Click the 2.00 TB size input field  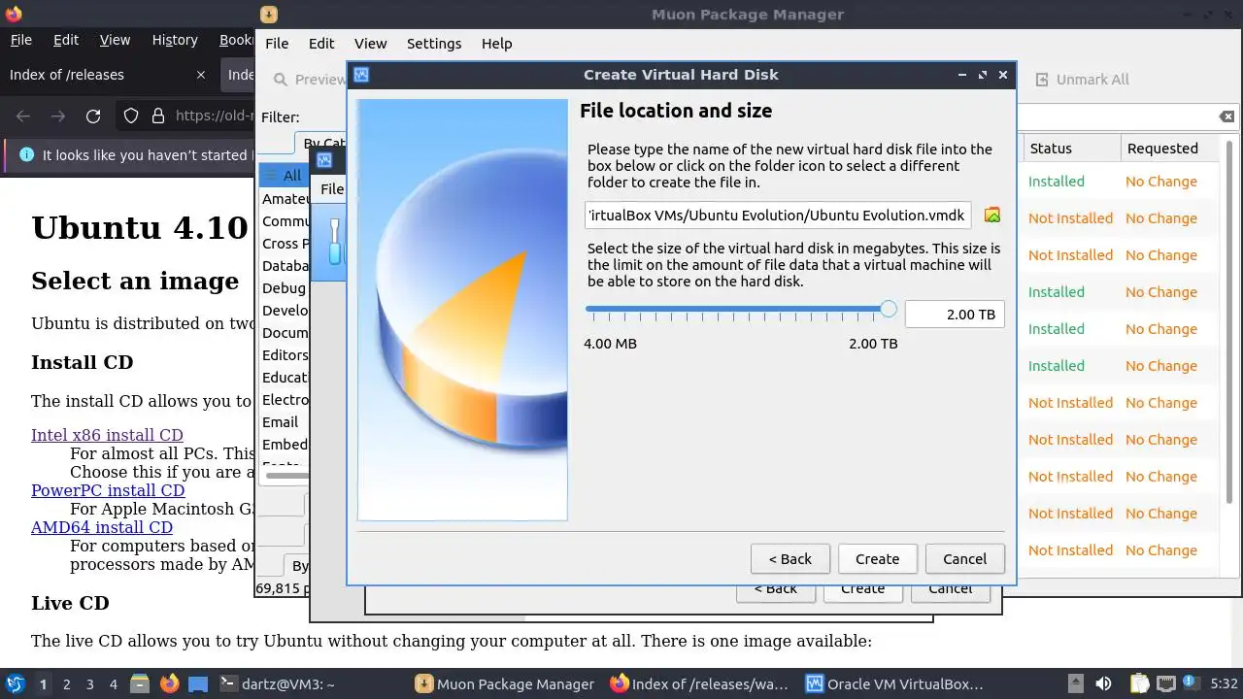coord(955,315)
